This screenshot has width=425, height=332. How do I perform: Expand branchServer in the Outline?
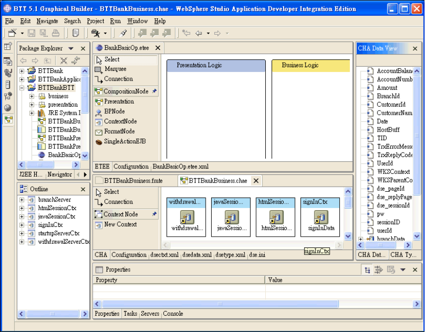(x=21, y=200)
